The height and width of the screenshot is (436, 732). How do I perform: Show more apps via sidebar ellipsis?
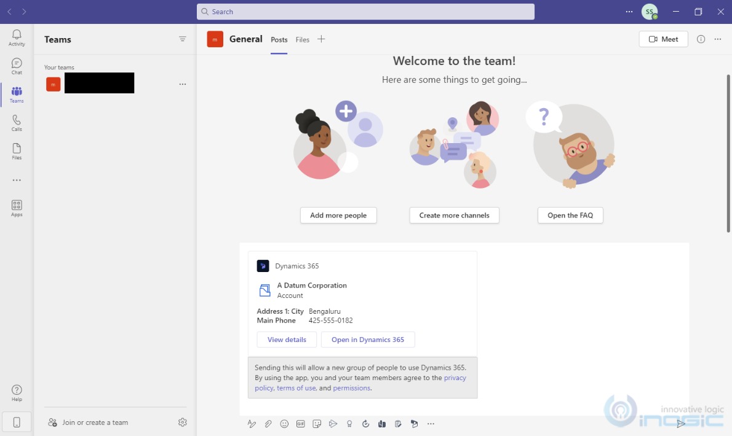coord(17,180)
